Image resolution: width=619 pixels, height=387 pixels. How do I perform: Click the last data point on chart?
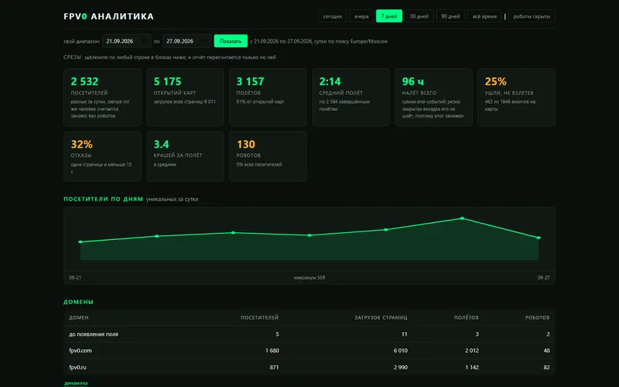(x=539, y=238)
